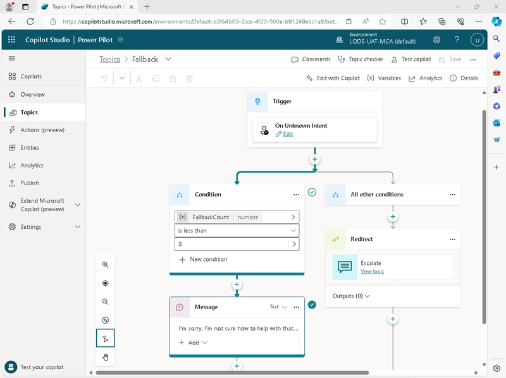This screenshot has width=506, height=378.
Task: Open user account avatar U
Action: coord(477,40)
